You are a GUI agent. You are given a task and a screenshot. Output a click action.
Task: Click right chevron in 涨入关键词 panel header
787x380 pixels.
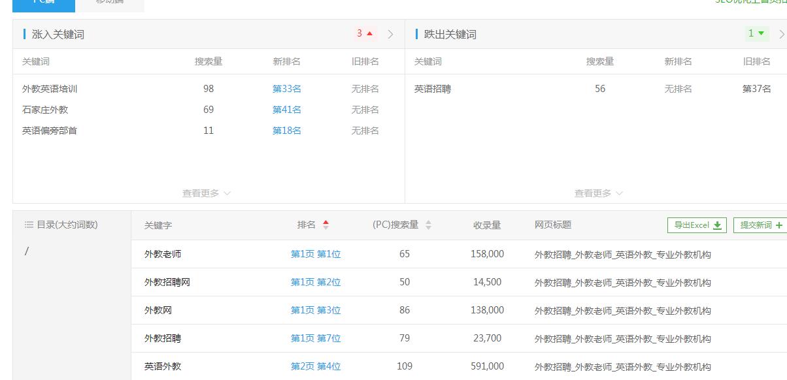[x=391, y=35]
